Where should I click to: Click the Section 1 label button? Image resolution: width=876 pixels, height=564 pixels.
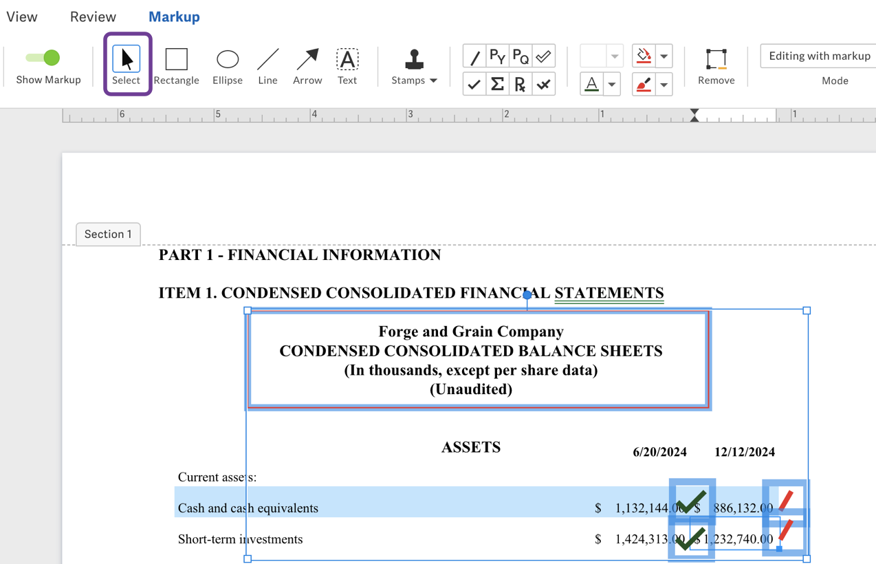tap(108, 234)
